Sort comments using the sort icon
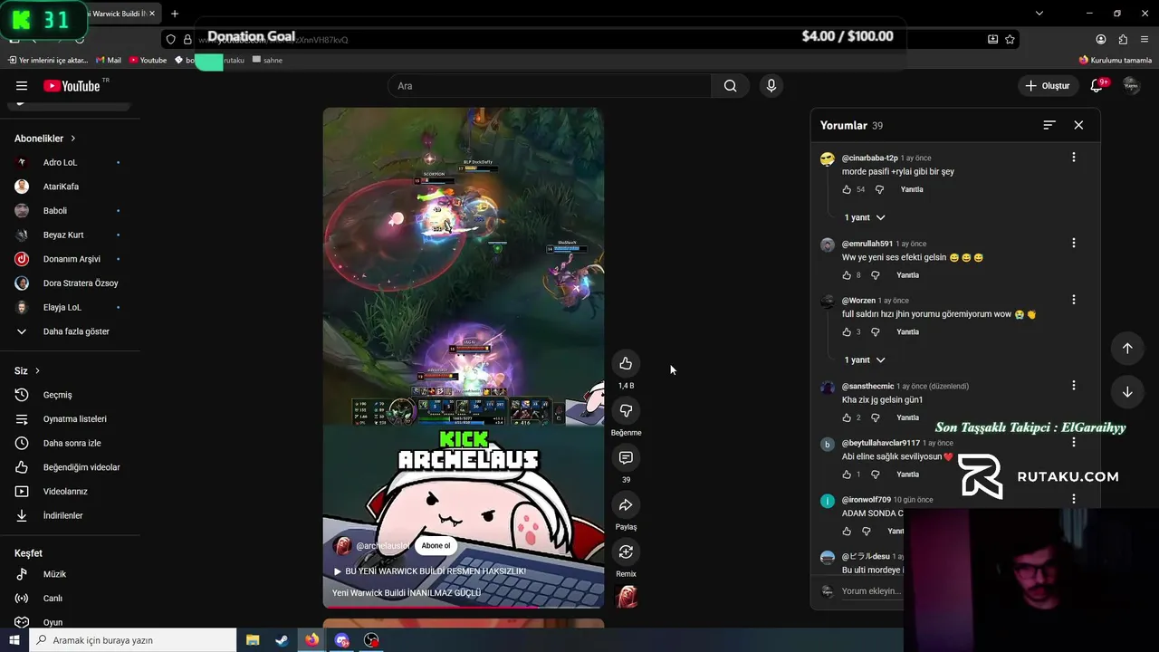 [x=1049, y=125]
